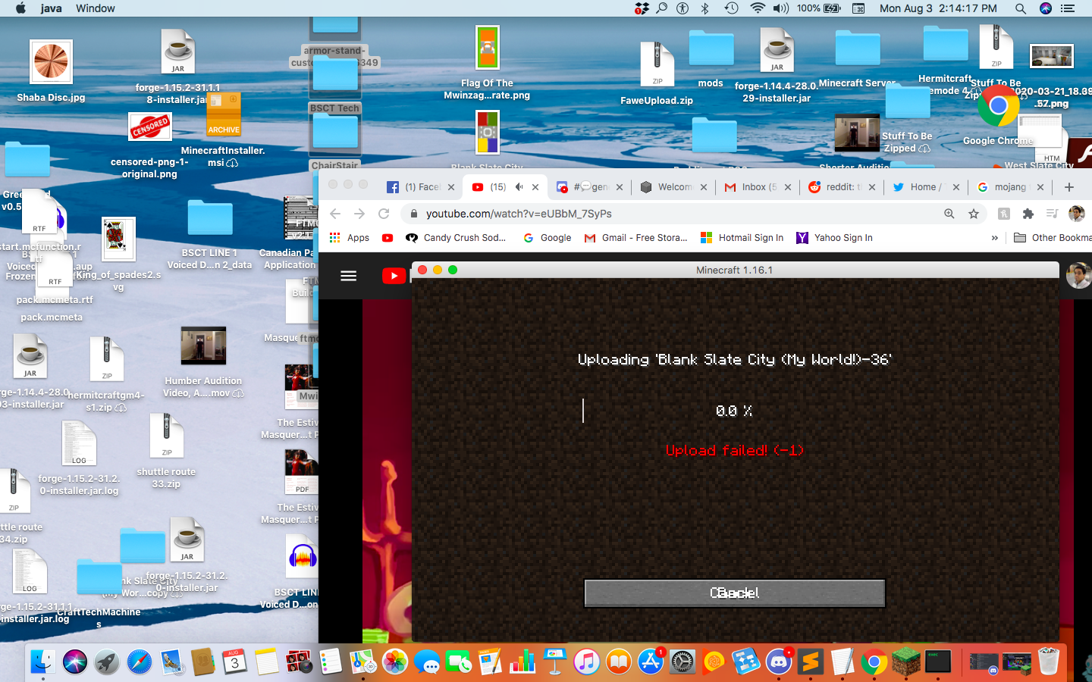Open the Photos app in dock

394,662
